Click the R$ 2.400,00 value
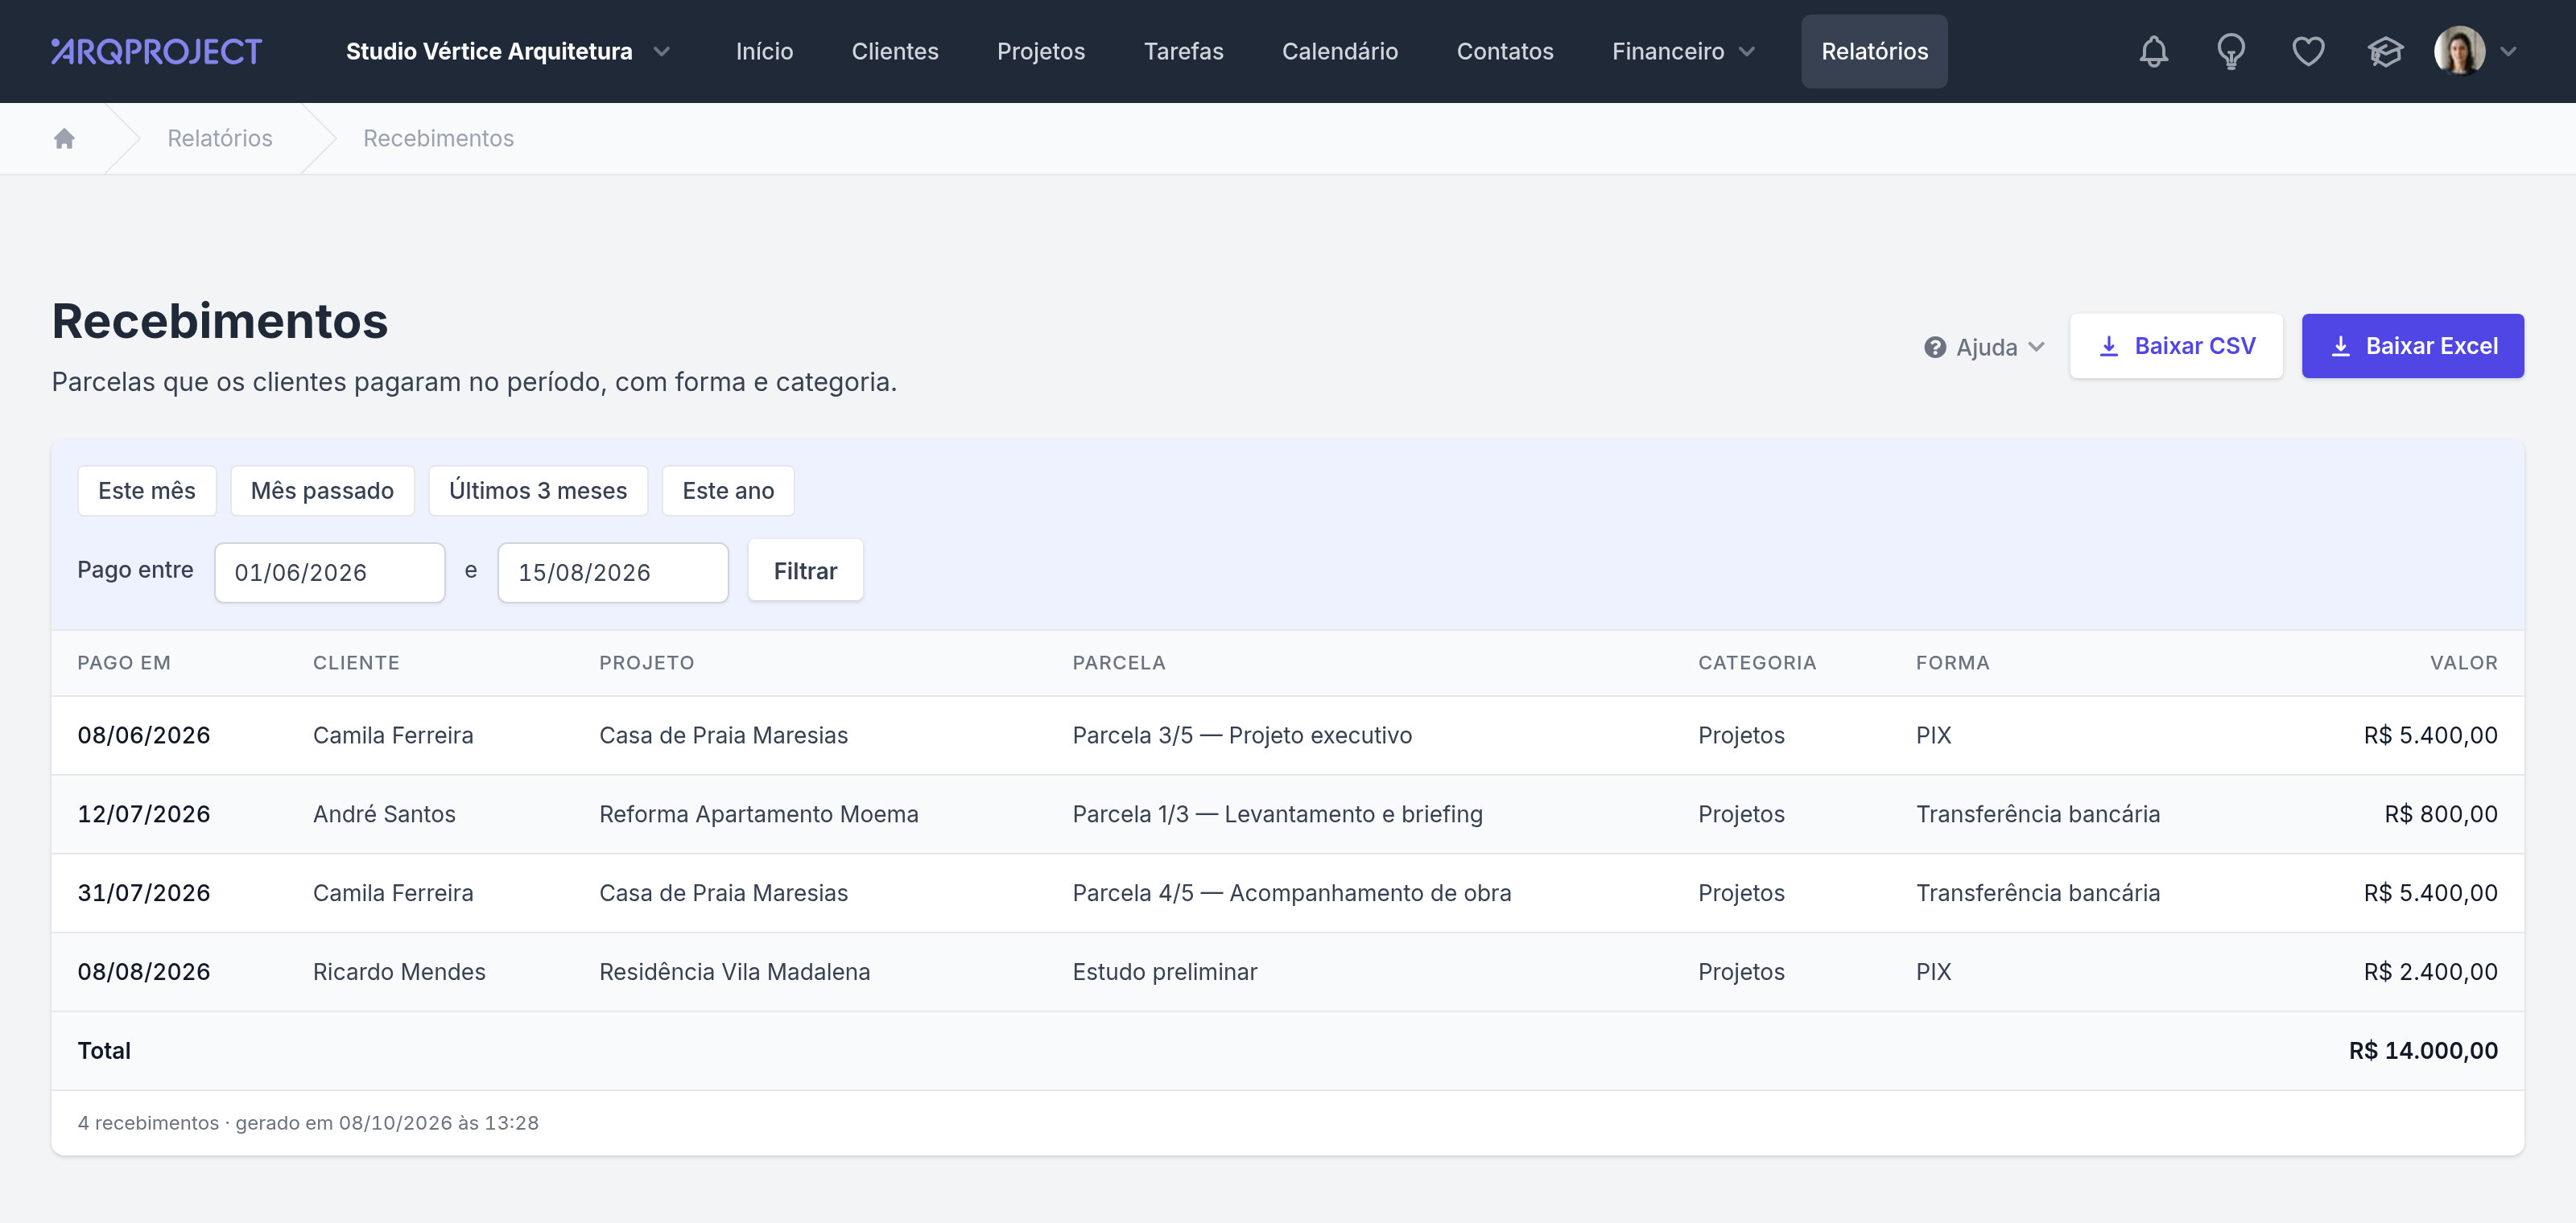The image size is (2576, 1223). 2430,972
